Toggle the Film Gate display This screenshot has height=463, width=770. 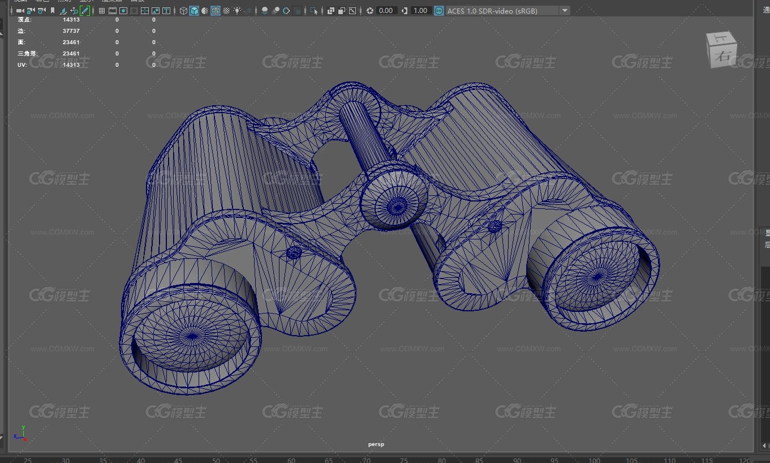[x=113, y=11]
